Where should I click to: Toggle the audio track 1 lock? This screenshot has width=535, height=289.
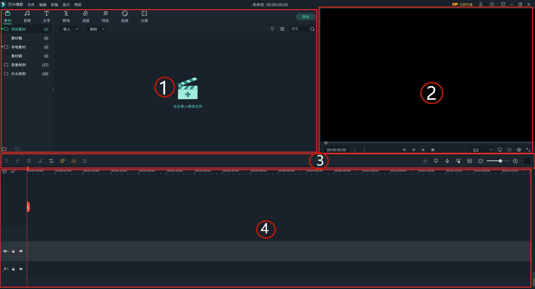13,269
